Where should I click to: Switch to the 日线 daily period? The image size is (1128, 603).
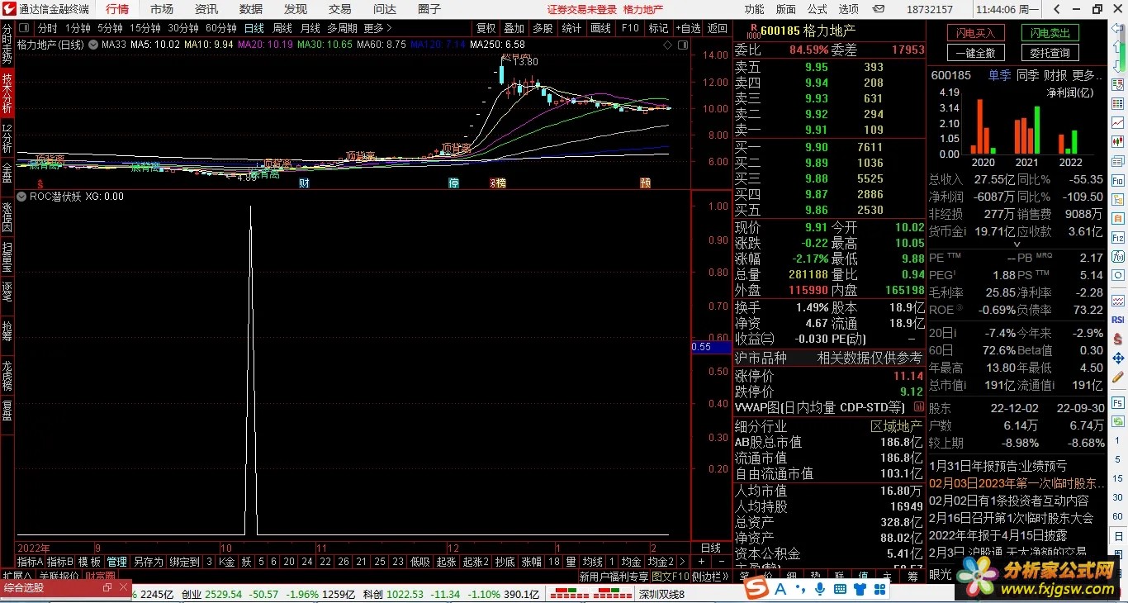[x=254, y=28]
